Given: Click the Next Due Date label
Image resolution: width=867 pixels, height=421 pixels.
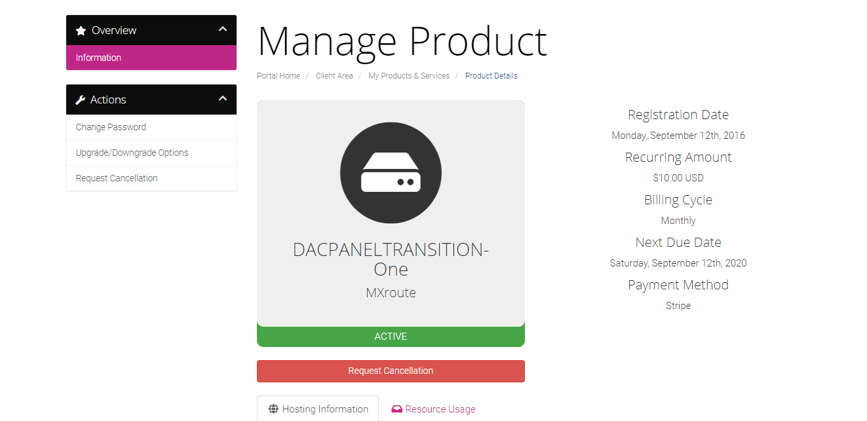Looking at the screenshot, I should point(678,242).
